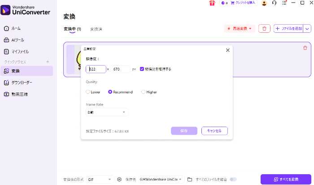Select the Lower quality option

pyautogui.click(x=93, y=92)
